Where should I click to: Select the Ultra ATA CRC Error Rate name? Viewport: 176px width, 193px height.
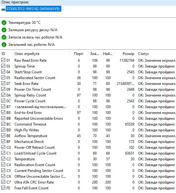(34, 182)
